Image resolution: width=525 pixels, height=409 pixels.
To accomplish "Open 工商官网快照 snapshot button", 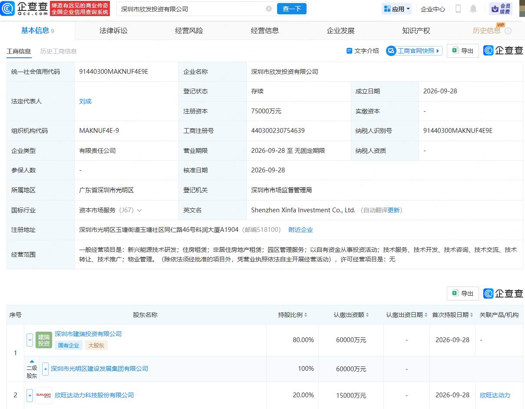I will tap(414, 51).
